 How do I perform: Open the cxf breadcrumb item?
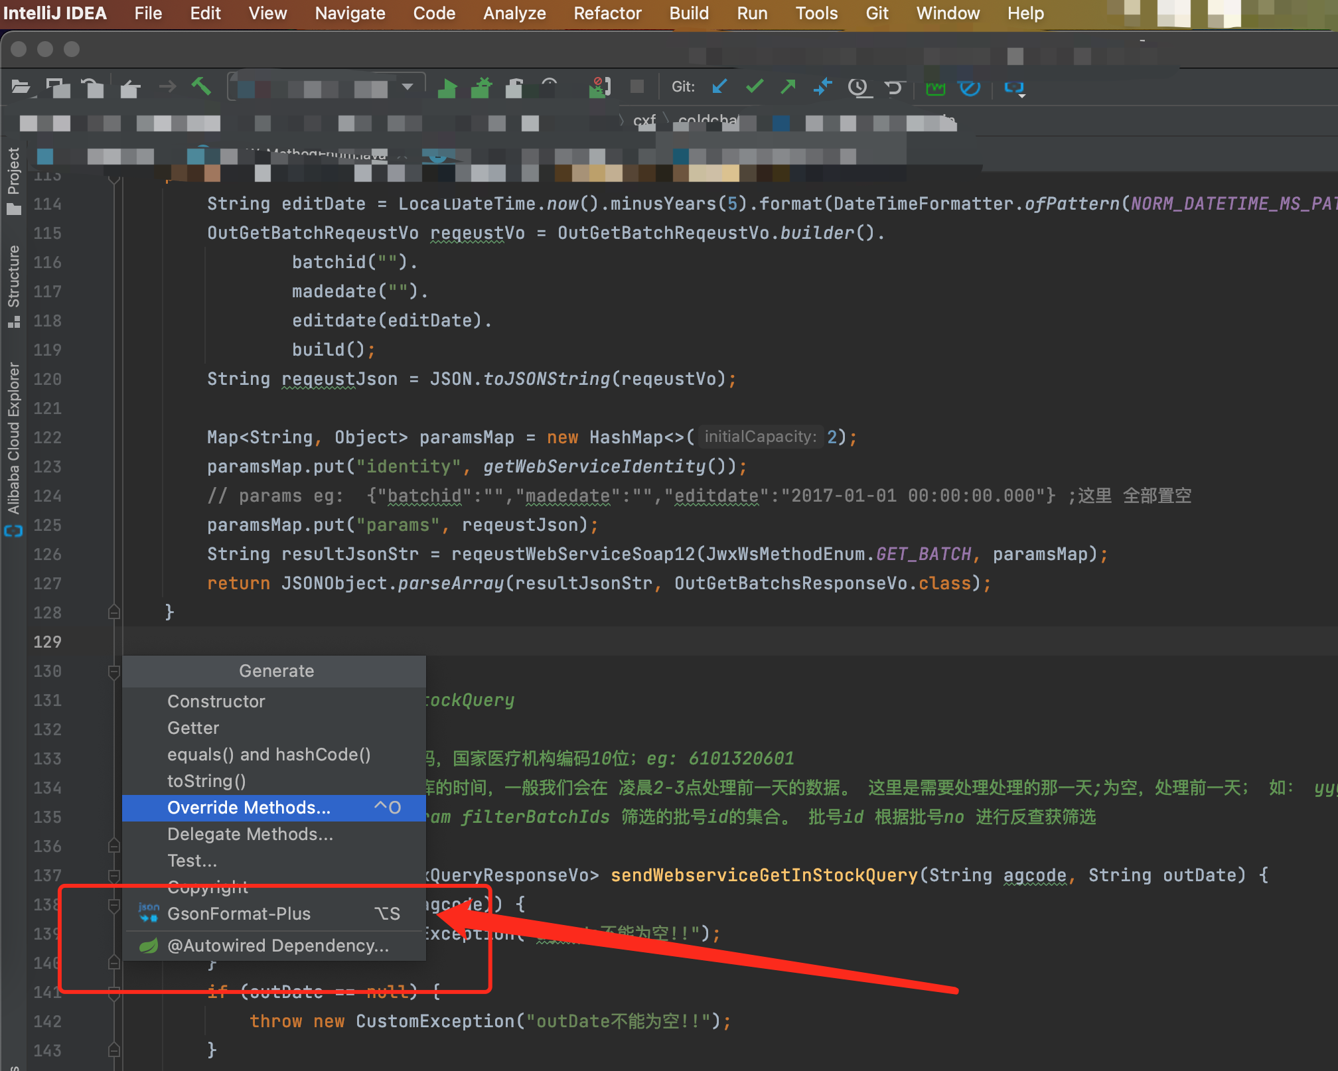click(x=644, y=121)
